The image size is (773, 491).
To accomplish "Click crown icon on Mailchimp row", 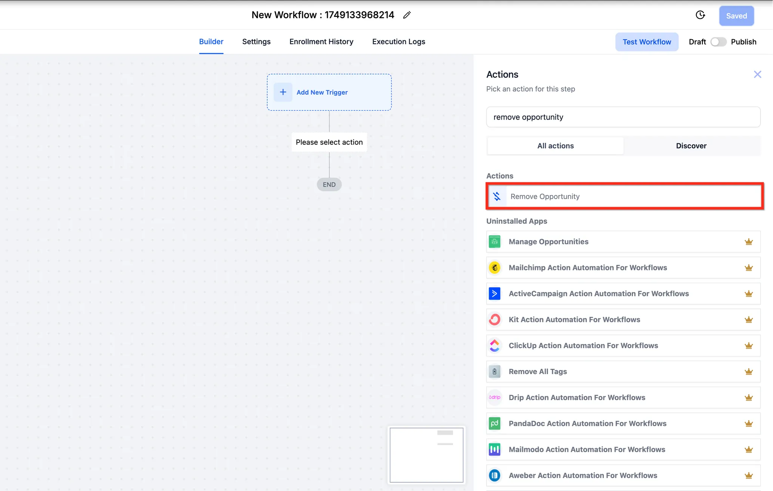I will 749,268.
